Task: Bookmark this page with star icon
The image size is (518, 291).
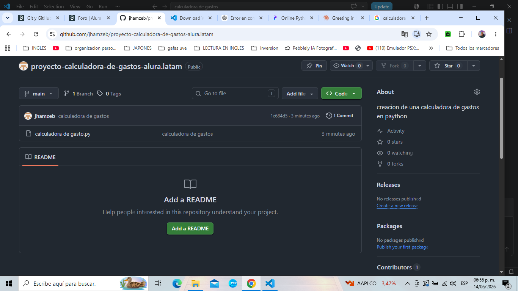Action: (x=429, y=34)
